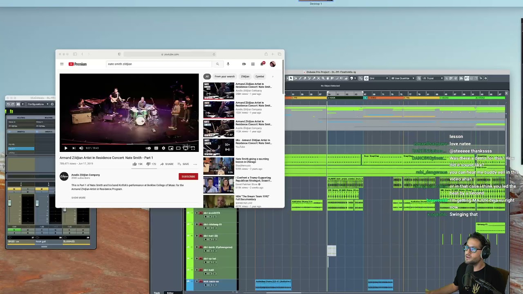This screenshot has height=294, width=523.
Task: Open the Cubase color palette dropdown
Action: 353,78
